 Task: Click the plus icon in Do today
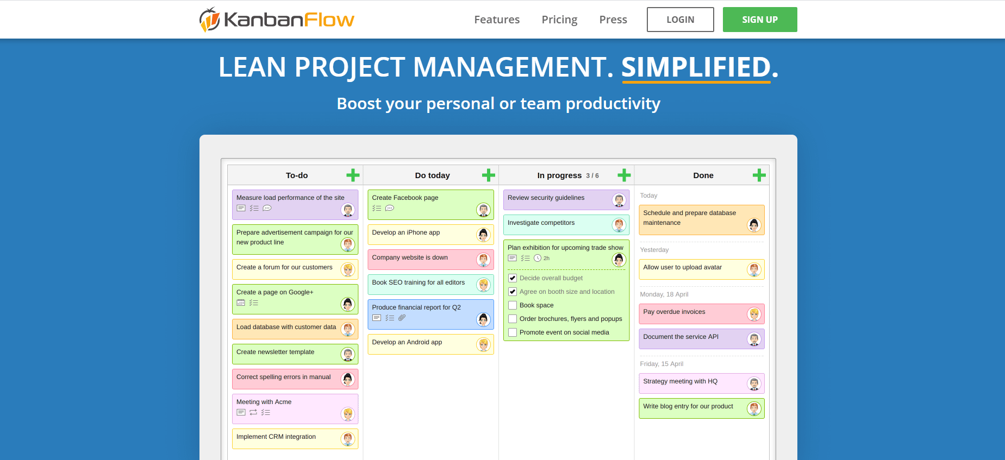click(x=488, y=175)
